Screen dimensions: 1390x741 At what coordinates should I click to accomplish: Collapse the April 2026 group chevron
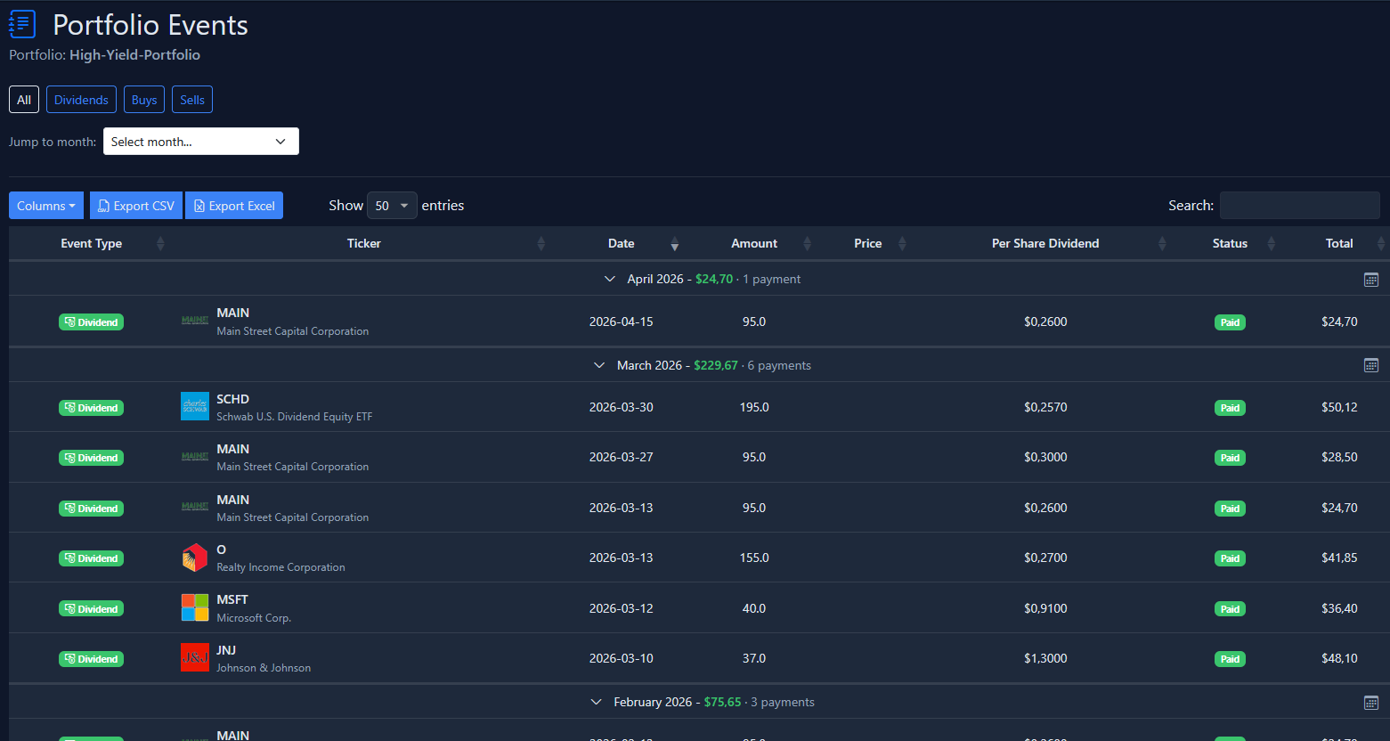tap(610, 279)
